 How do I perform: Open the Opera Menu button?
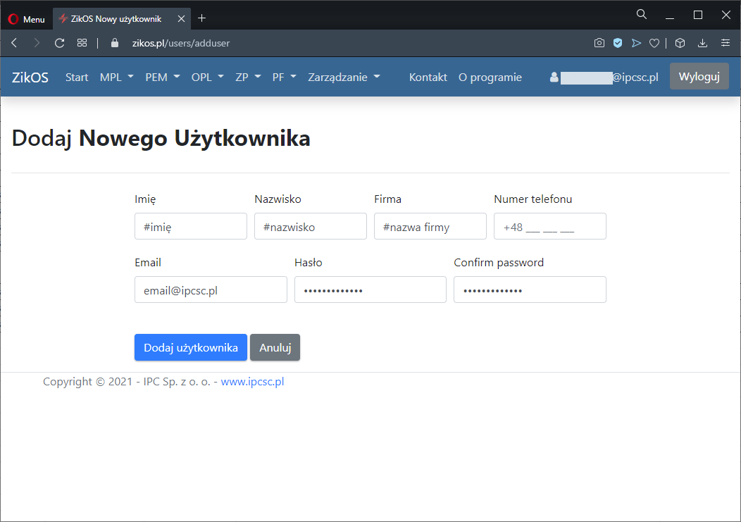pos(26,19)
